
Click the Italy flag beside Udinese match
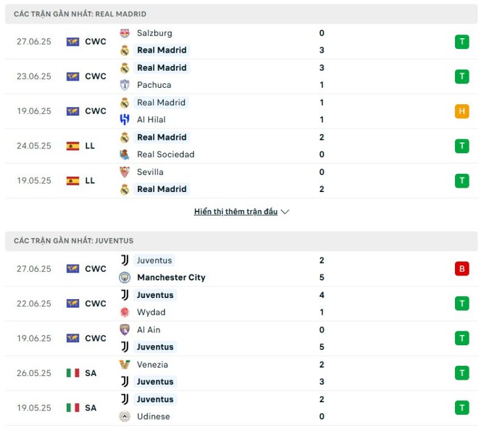pos(73,408)
